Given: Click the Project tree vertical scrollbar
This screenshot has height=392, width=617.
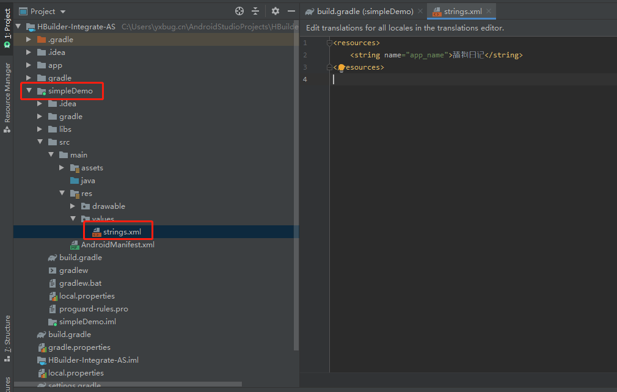Looking at the screenshot, I should (x=296, y=183).
